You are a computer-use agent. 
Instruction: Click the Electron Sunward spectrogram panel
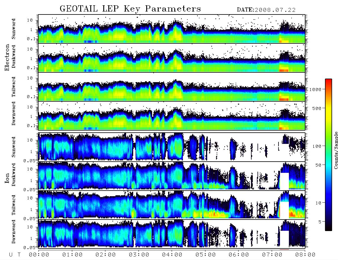[x=172, y=29]
